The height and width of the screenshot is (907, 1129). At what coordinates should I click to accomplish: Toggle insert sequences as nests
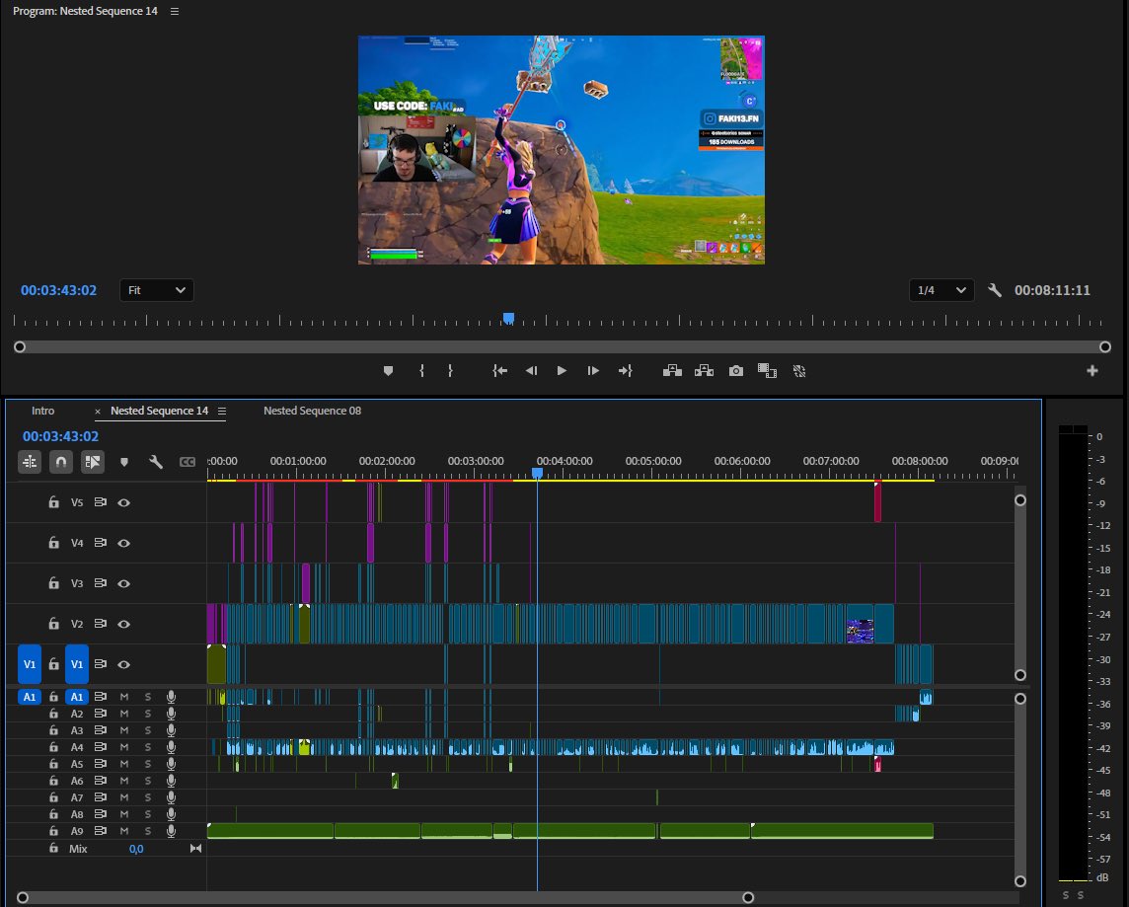(x=30, y=462)
